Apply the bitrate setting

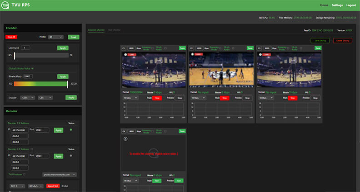[x=63, y=77]
